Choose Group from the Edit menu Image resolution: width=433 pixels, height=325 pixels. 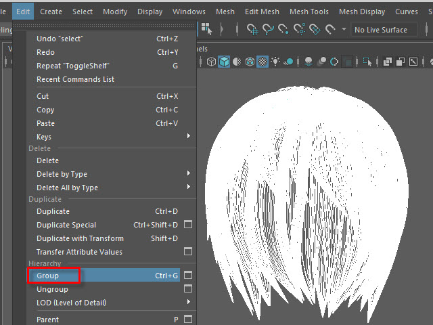pyautogui.click(x=48, y=276)
